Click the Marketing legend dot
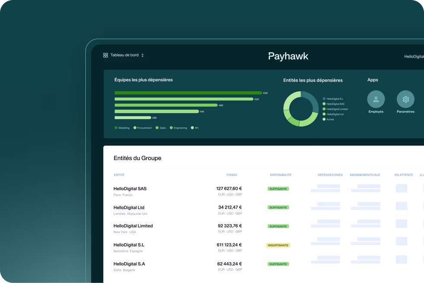The width and height of the screenshot is (424, 283). point(116,128)
